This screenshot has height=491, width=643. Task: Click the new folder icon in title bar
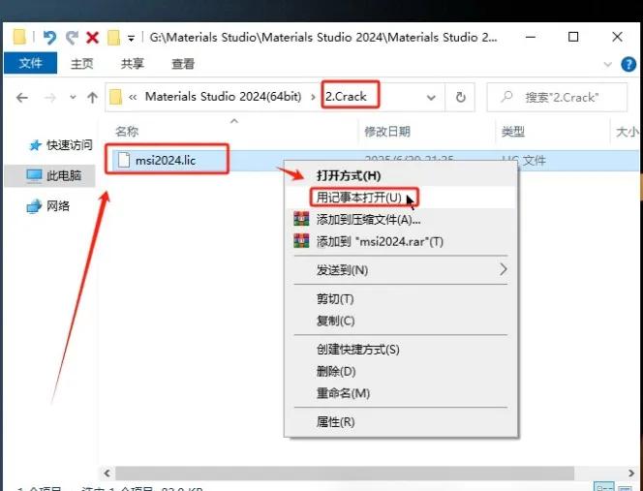tap(113, 38)
